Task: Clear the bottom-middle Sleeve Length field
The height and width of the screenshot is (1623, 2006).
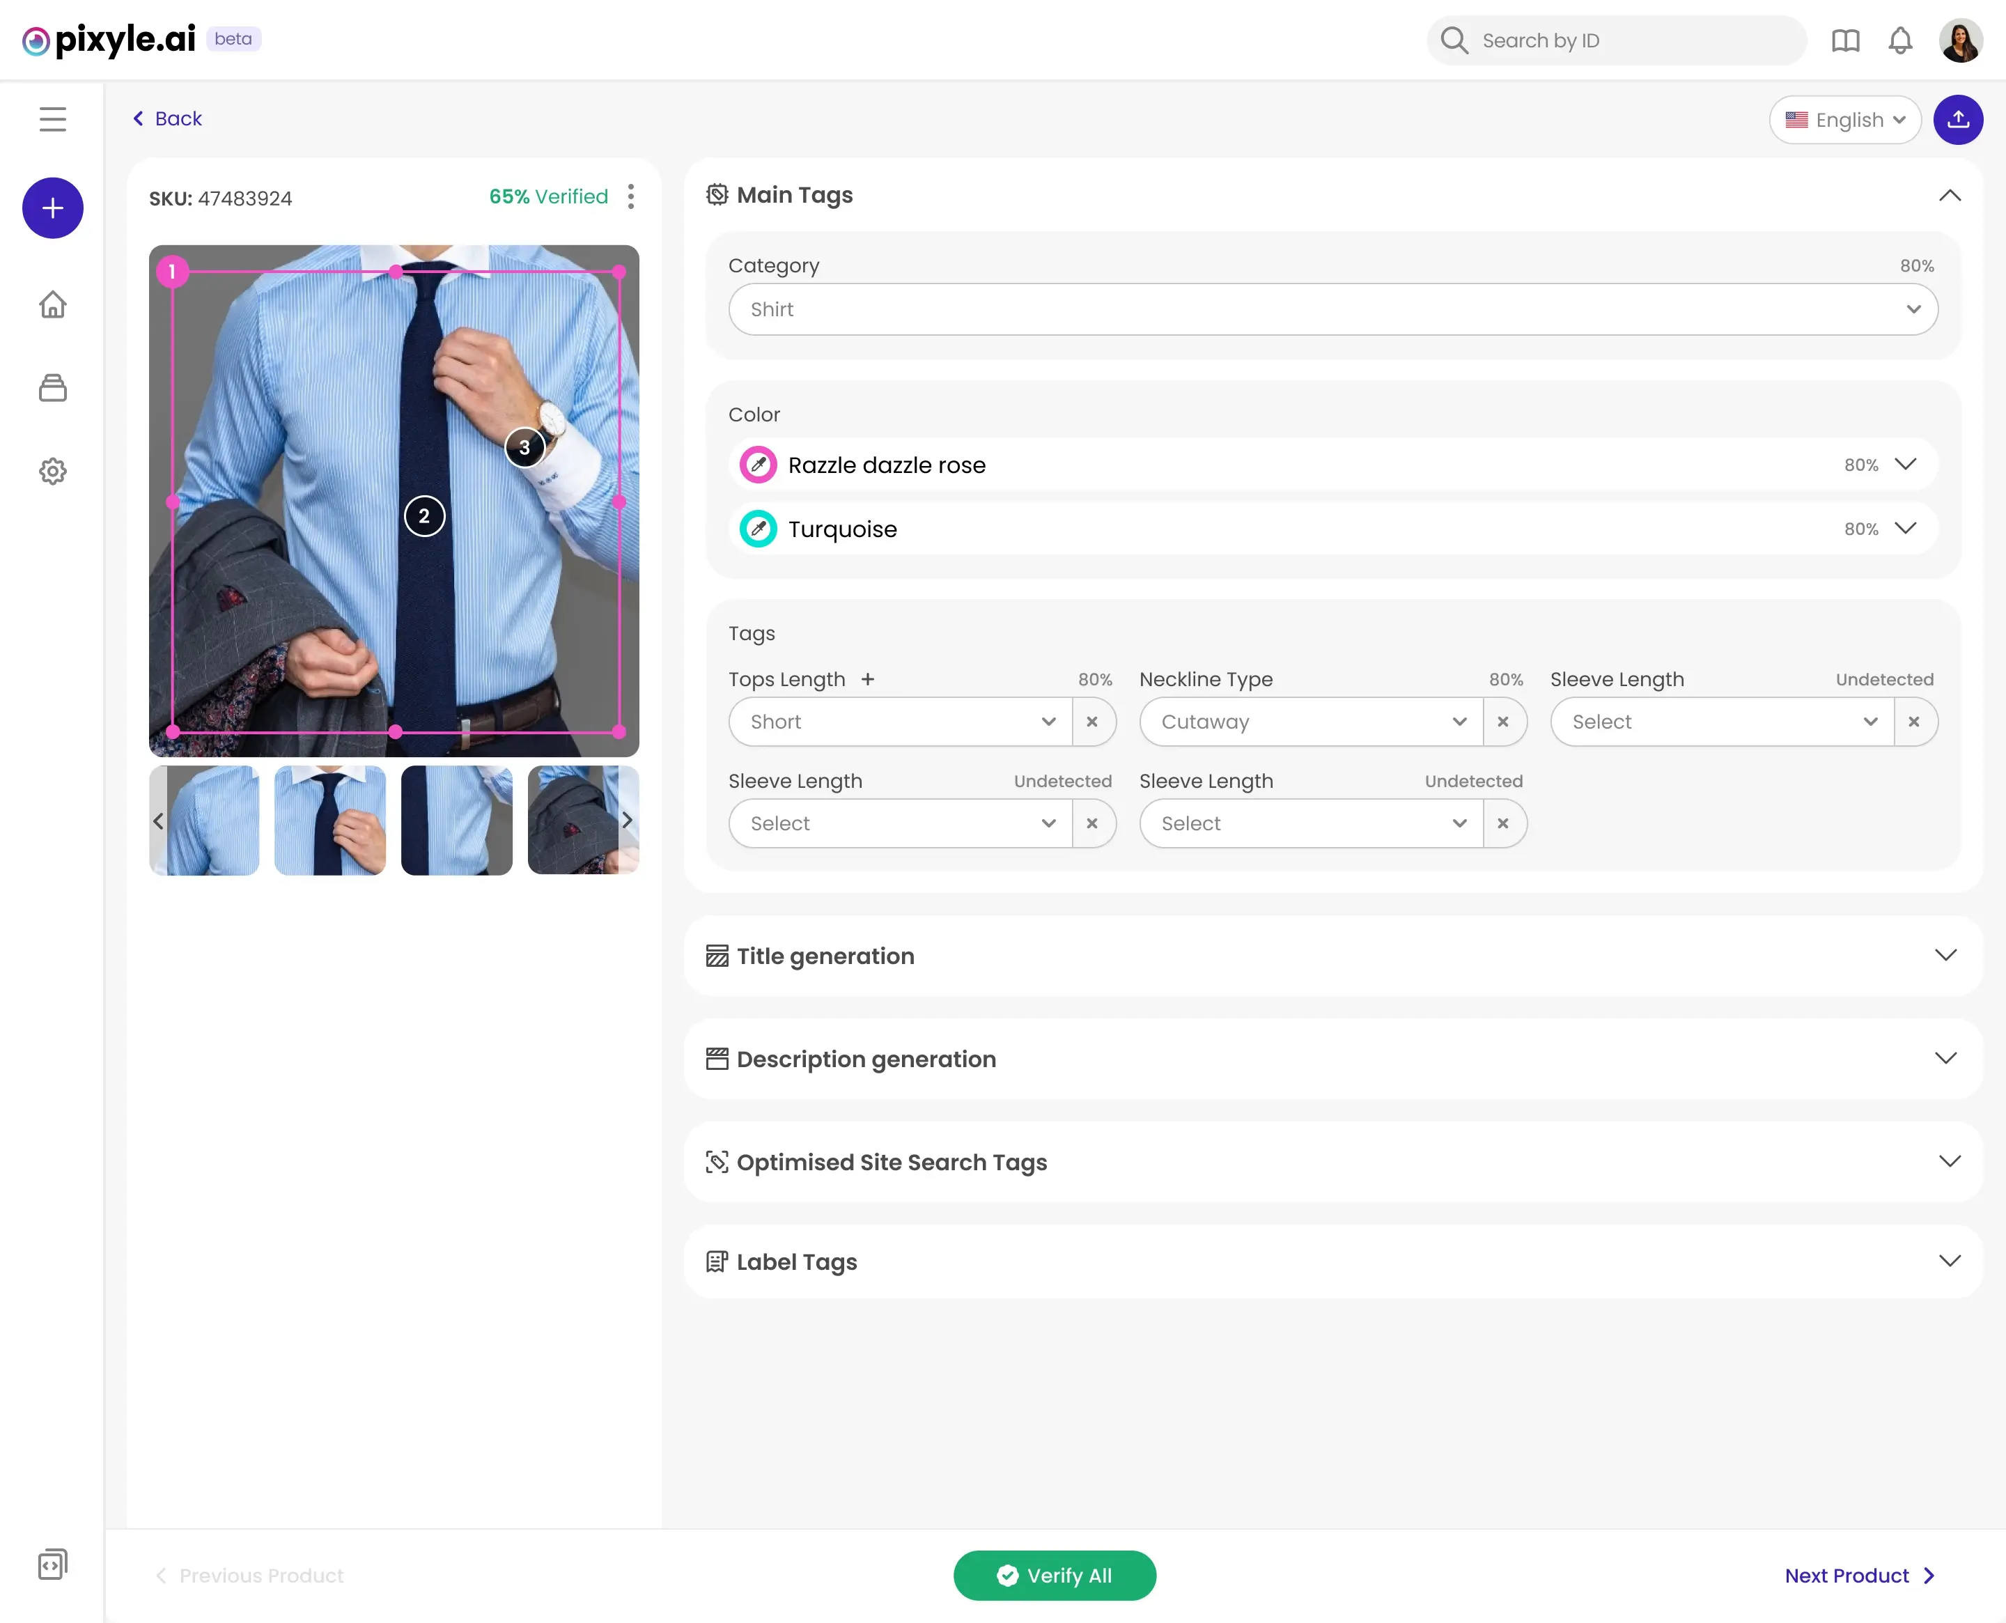Action: point(1503,823)
